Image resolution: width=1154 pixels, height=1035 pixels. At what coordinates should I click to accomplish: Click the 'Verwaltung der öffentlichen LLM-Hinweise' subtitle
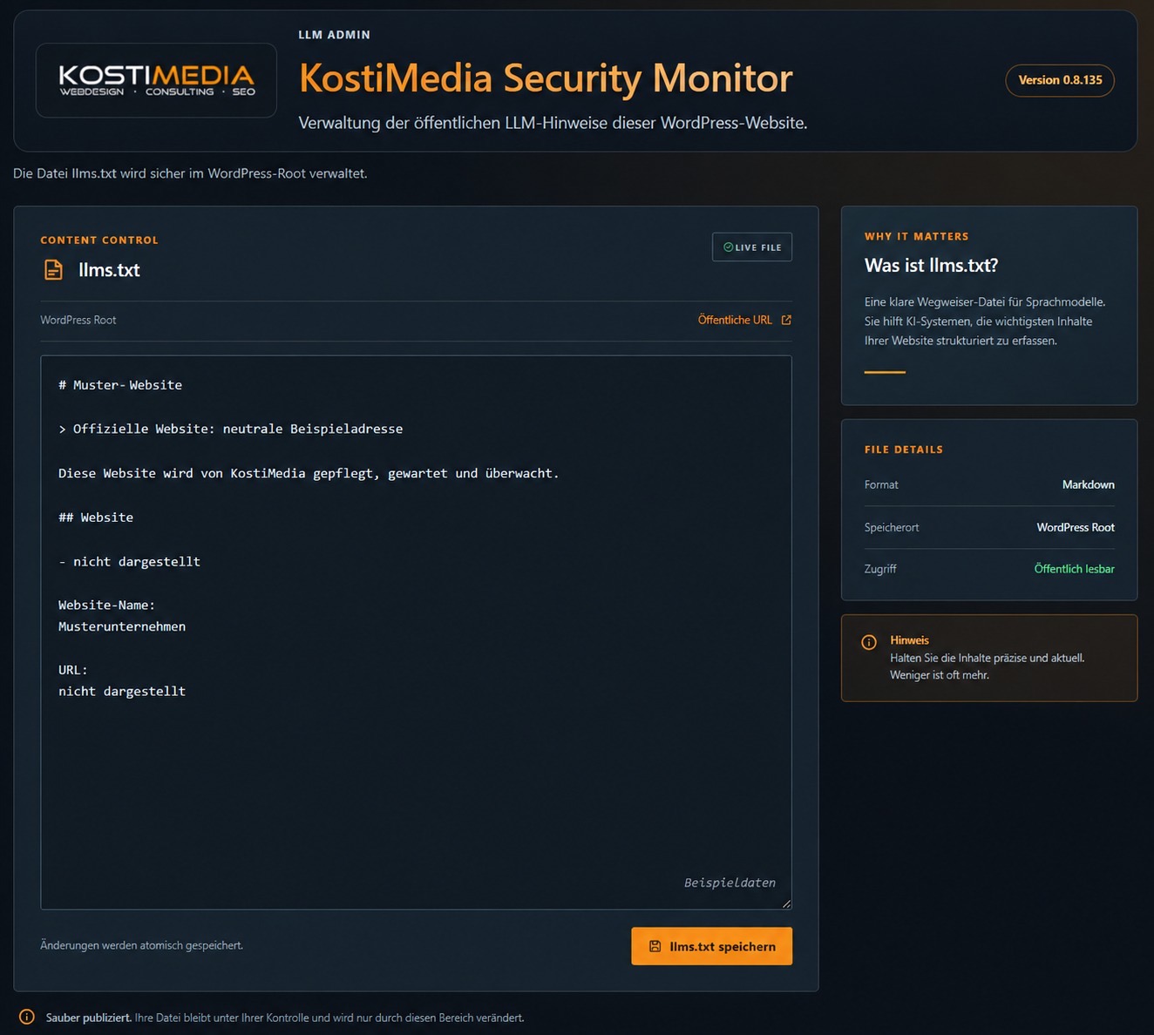pyautogui.click(x=553, y=123)
